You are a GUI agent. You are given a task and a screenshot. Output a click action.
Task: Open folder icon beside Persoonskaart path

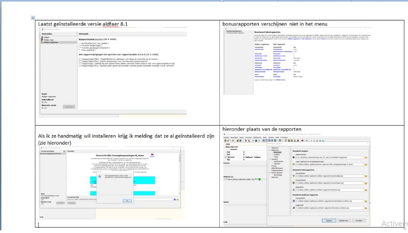coord(365,183)
